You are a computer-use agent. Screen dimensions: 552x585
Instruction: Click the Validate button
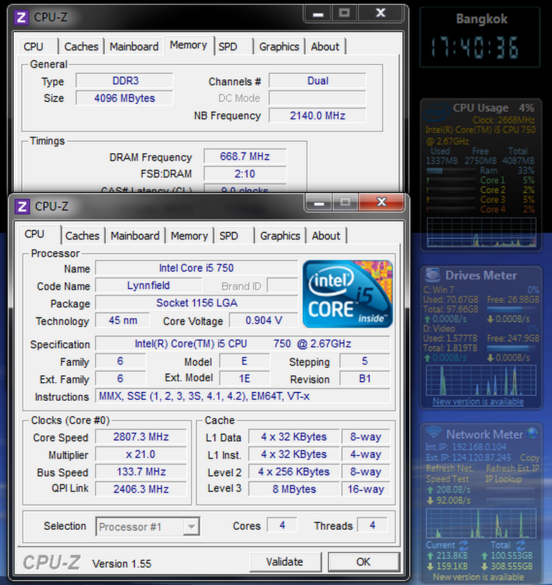coord(285,562)
